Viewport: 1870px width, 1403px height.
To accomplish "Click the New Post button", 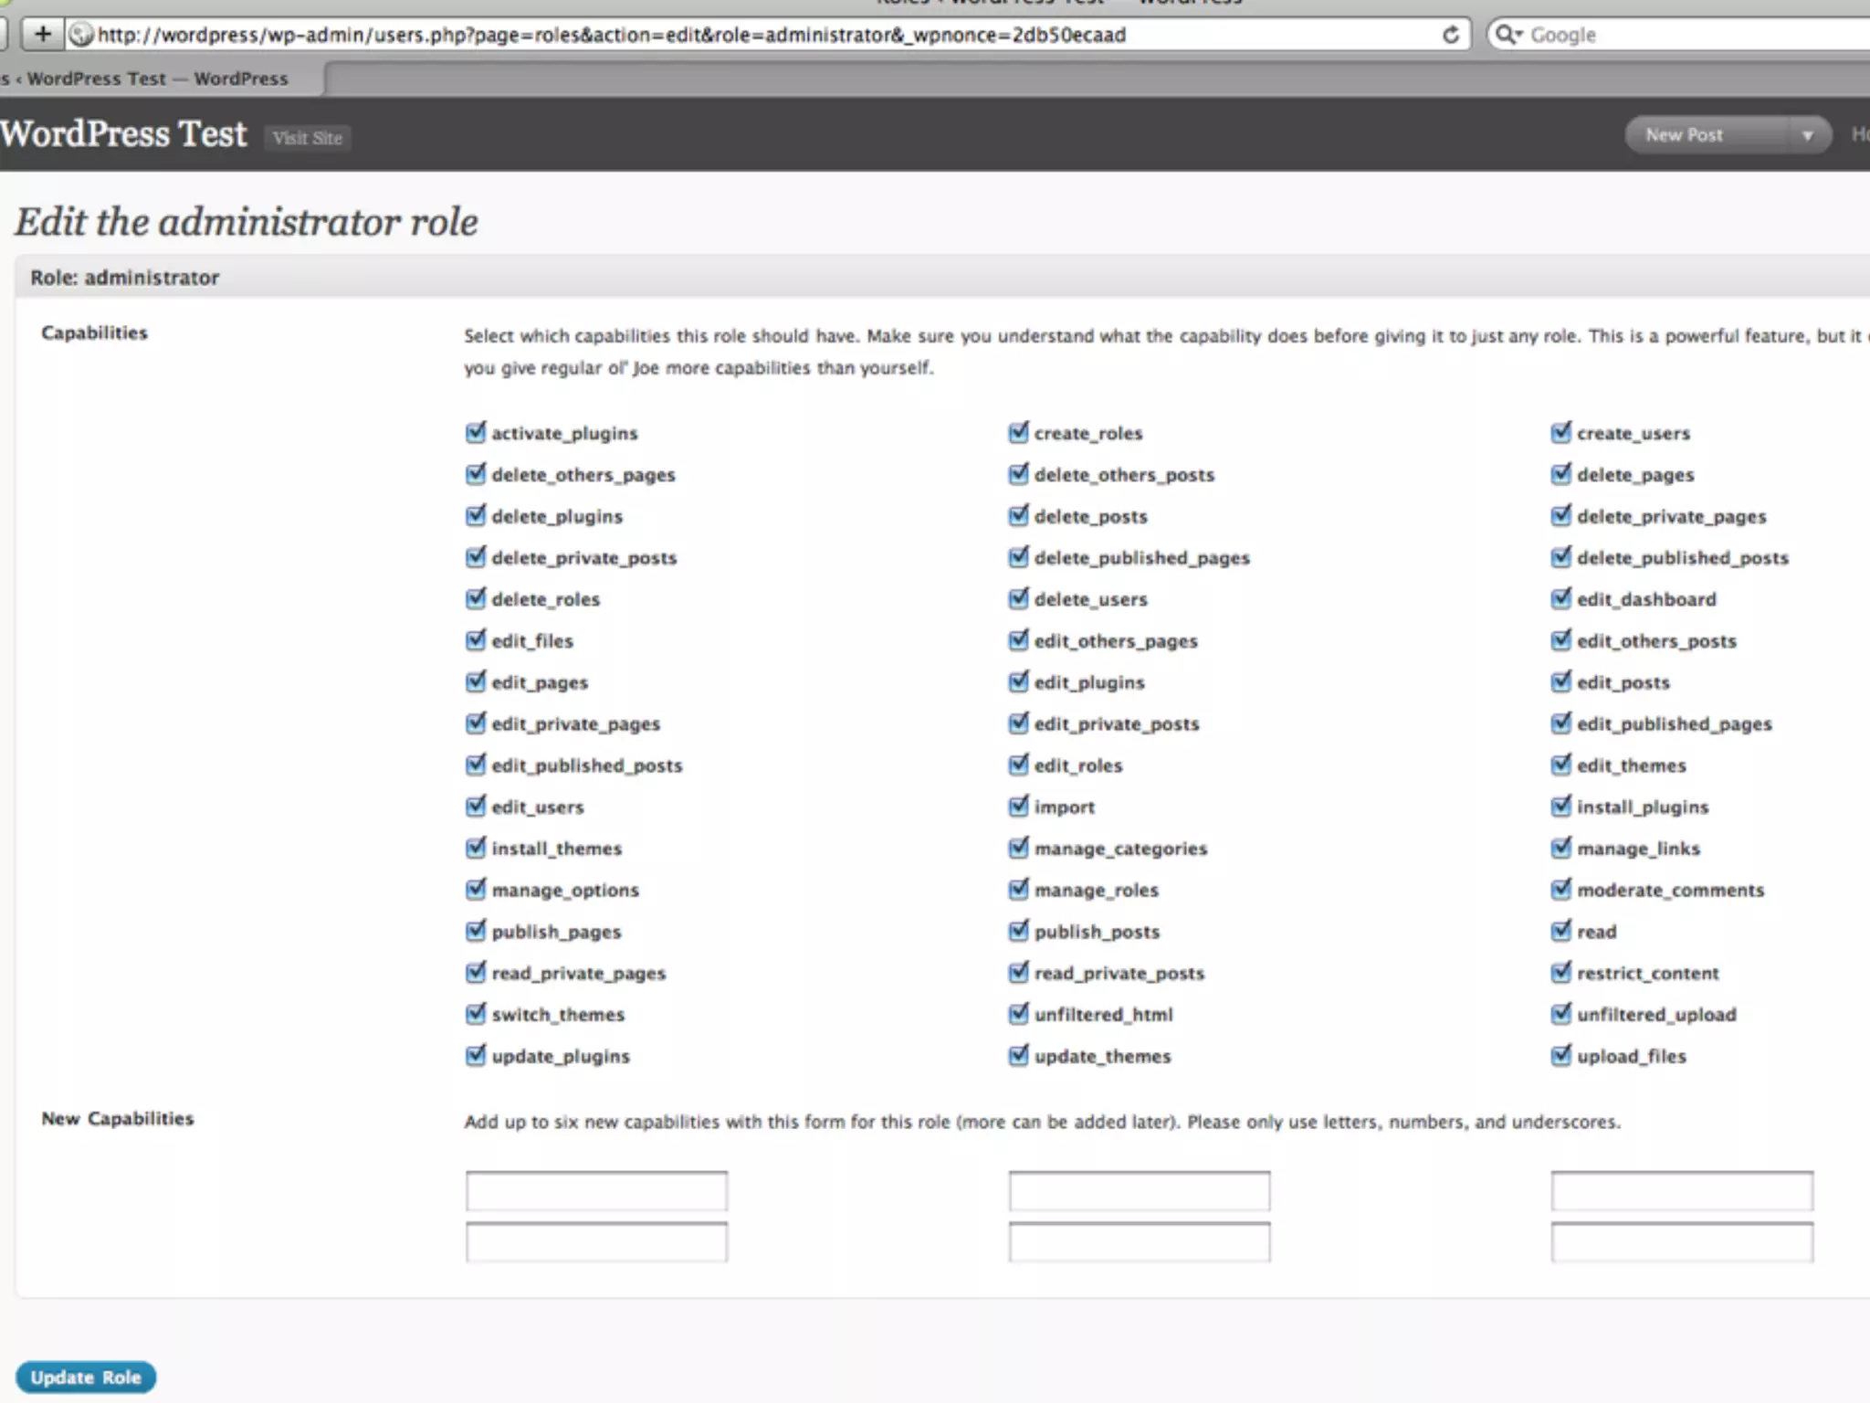I will tap(1685, 135).
